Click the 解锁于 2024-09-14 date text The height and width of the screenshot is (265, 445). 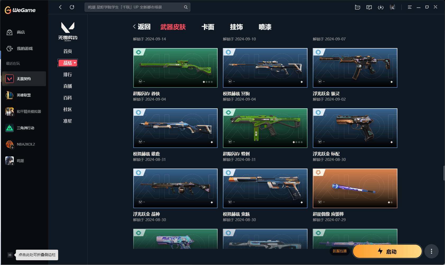(150, 39)
